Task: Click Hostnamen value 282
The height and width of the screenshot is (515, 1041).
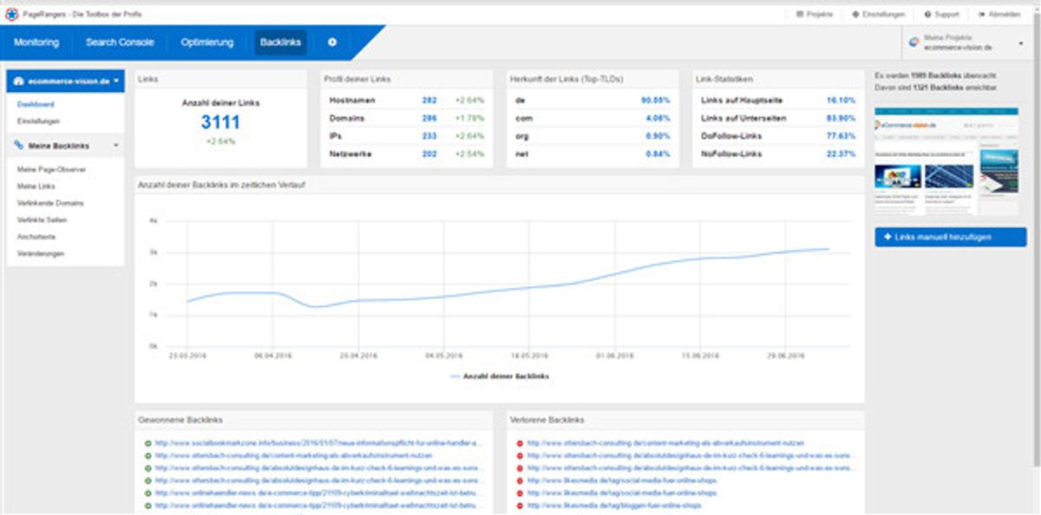Action: click(430, 101)
